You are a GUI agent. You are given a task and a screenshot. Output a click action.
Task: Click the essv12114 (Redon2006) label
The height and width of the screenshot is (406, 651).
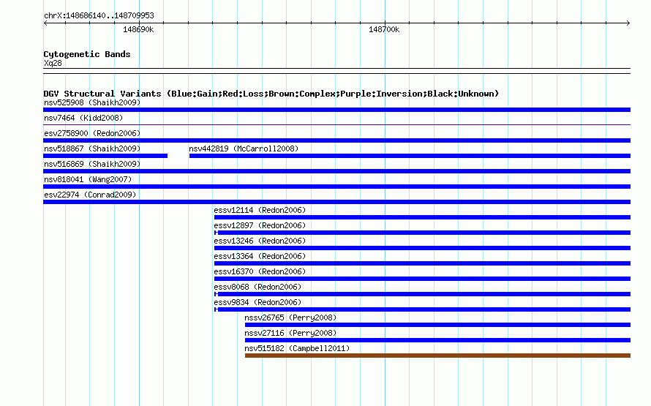tap(260, 210)
